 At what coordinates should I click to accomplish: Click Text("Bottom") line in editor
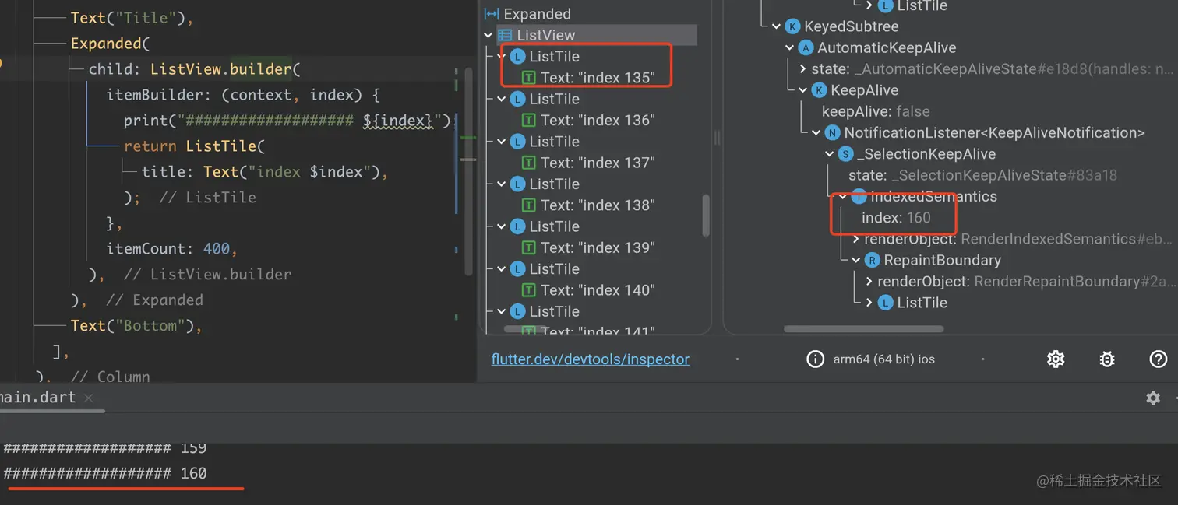136,325
